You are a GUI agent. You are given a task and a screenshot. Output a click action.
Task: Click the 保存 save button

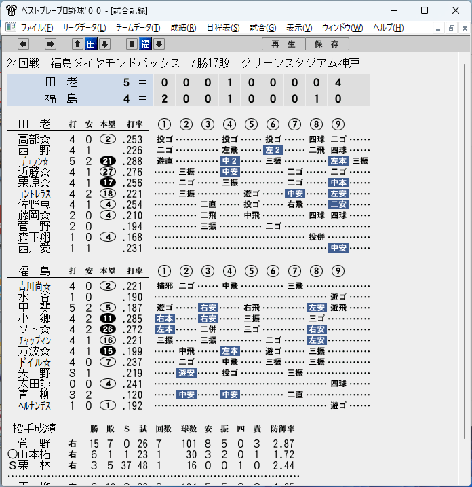point(327,43)
